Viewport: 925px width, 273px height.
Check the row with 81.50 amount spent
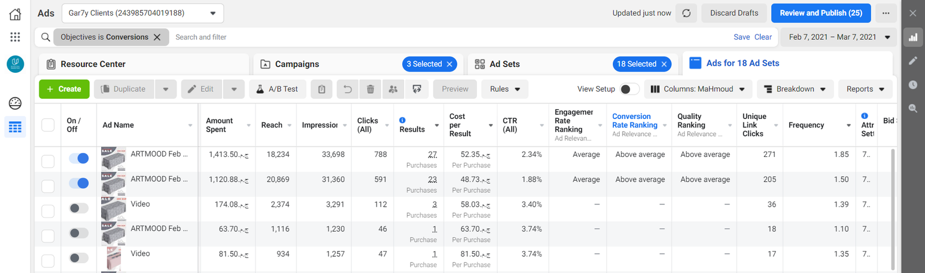[x=48, y=261]
